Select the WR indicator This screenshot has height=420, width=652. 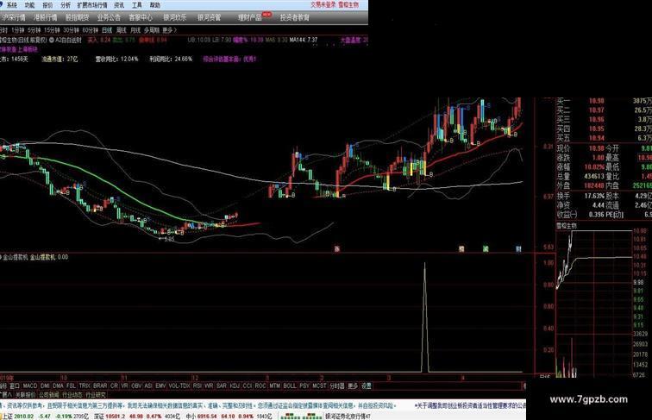tap(209, 386)
